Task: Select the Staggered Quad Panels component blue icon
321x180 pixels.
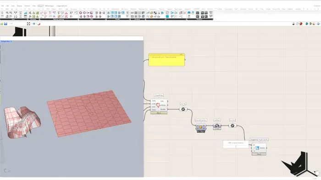Action: click(257, 148)
